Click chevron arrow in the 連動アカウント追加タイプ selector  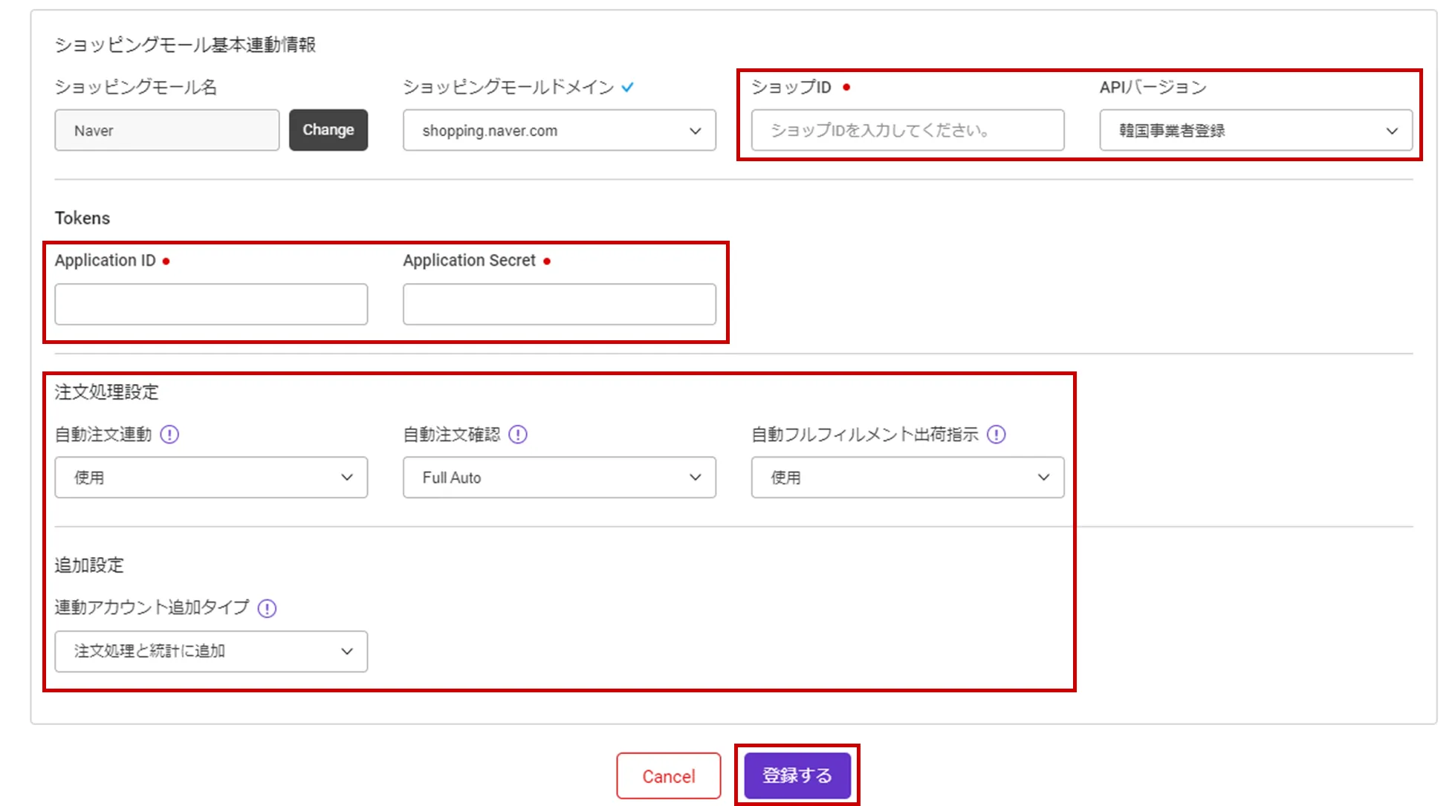[x=347, y=651]
